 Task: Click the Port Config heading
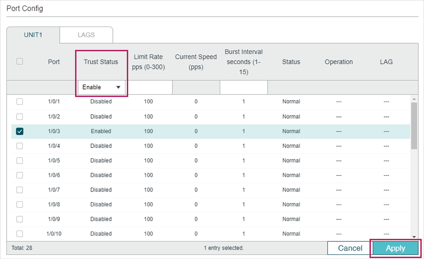click(25, 8)
